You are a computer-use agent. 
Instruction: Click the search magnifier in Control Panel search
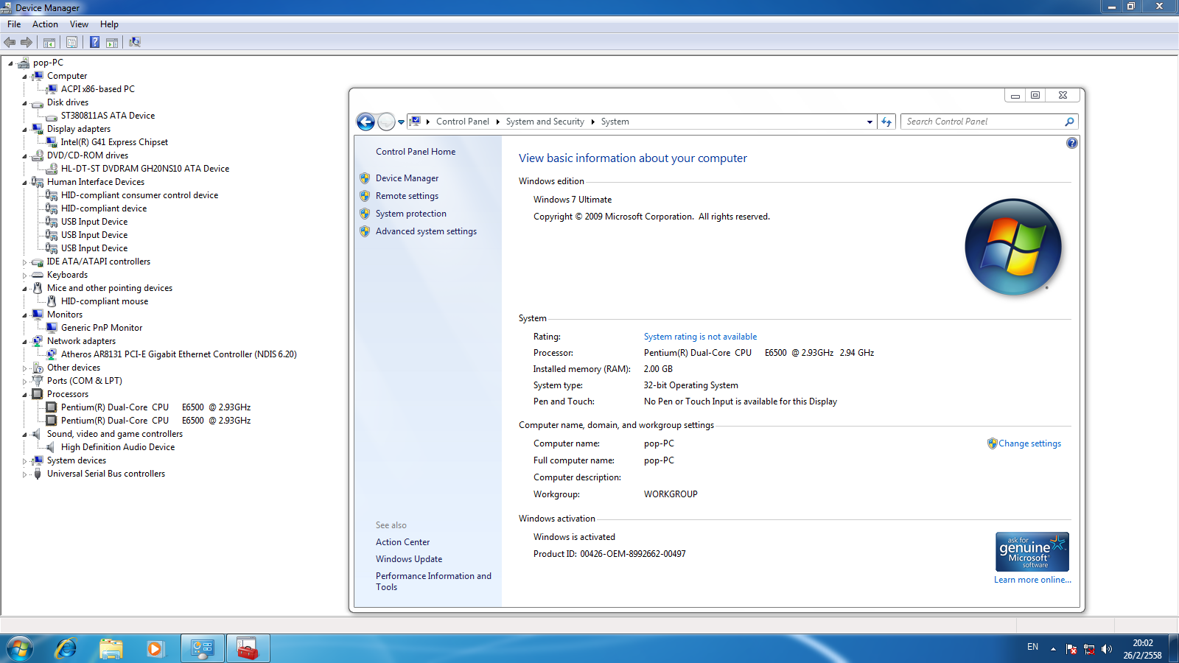click(1069, 122)
